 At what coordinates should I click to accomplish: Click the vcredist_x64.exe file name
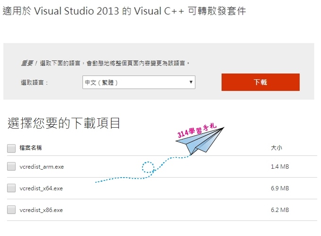41,188
